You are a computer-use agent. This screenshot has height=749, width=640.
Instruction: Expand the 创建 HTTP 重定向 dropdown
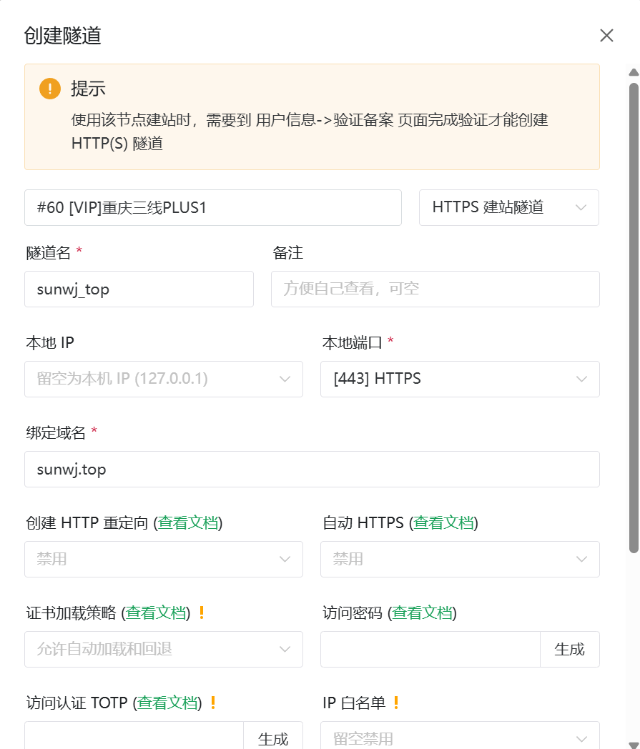pos(164,559)
